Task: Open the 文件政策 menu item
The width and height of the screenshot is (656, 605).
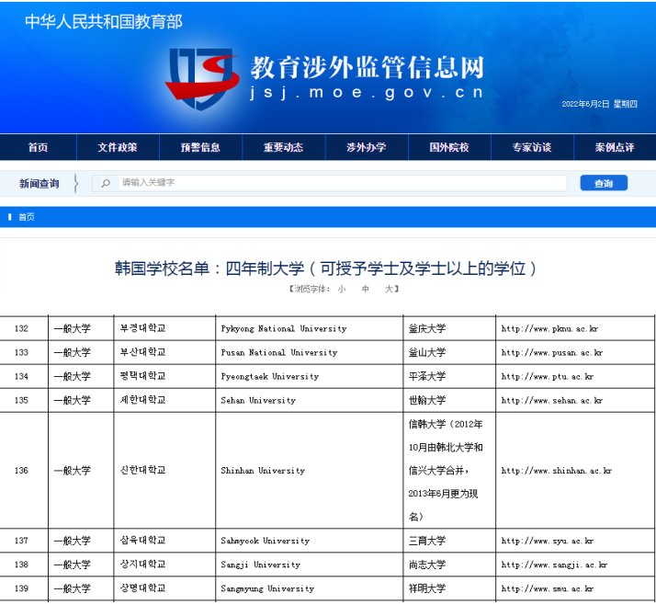Action: (x=118, y=147)
